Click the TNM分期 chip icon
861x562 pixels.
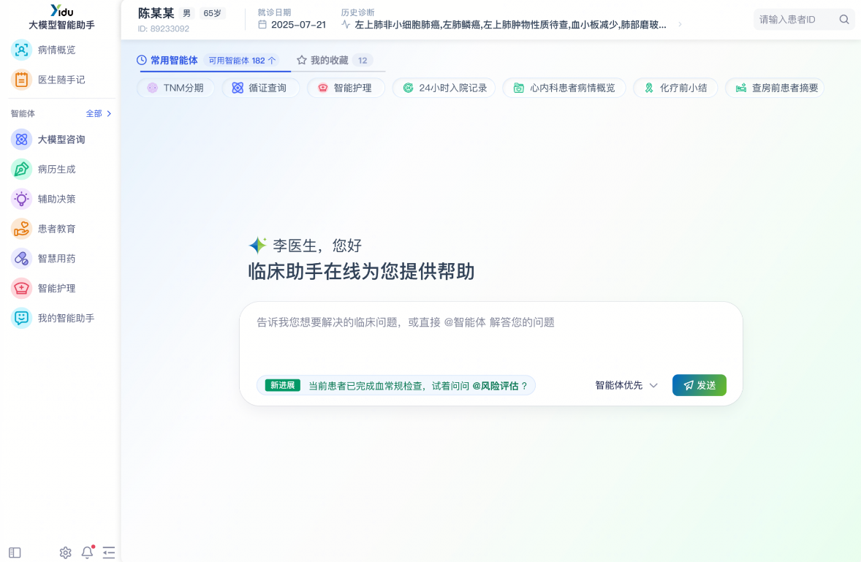153,88
